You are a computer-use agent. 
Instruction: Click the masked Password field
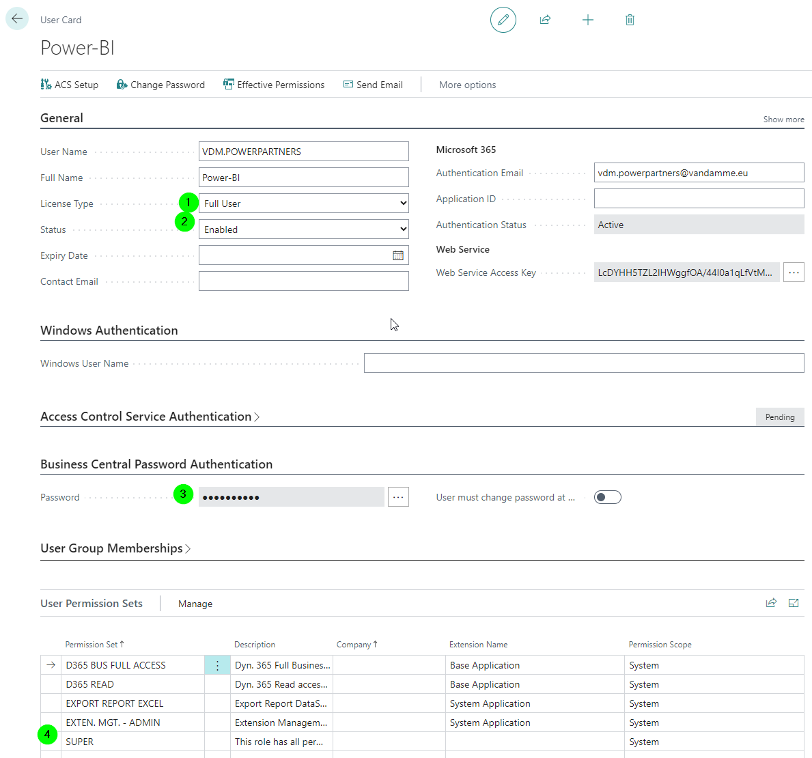[291, 497]
